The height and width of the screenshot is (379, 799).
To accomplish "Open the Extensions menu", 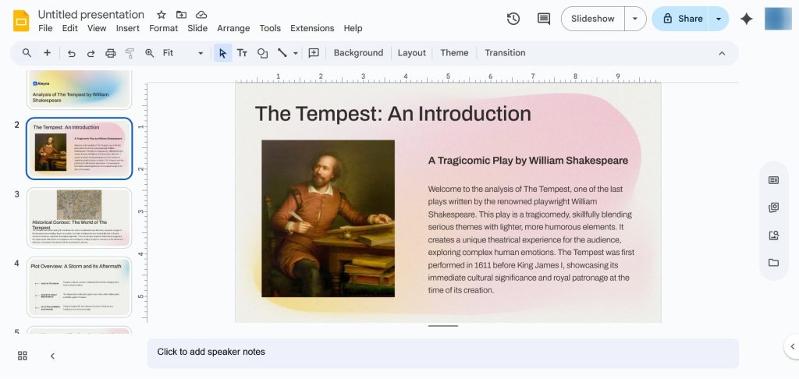I will [x=312, y=28].
